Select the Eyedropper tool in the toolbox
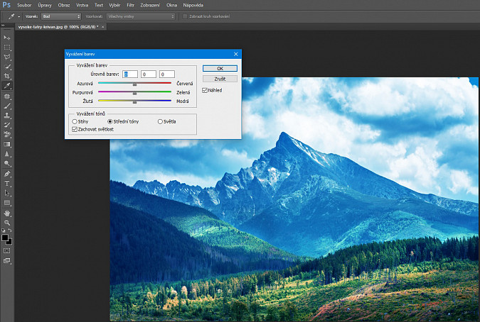Screen dimensions: 480x322 pos(6,86)
